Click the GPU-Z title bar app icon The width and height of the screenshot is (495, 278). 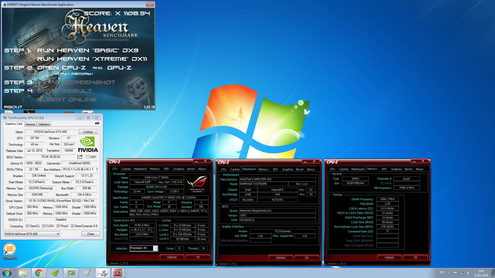pos(5,118)
